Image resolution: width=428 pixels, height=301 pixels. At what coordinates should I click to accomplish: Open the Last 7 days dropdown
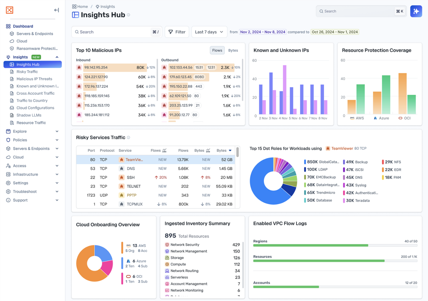(x=209, y=32)
